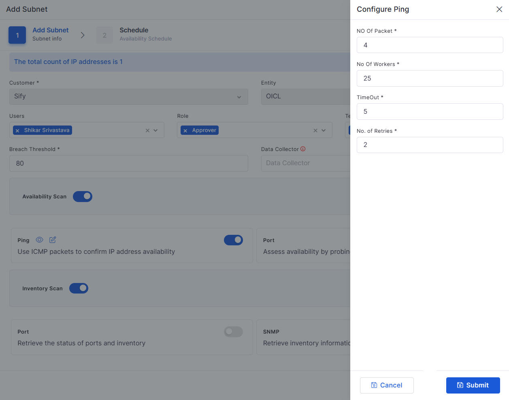Click the Add Subnet step title

pyautogui.click(x=51, y=30)
